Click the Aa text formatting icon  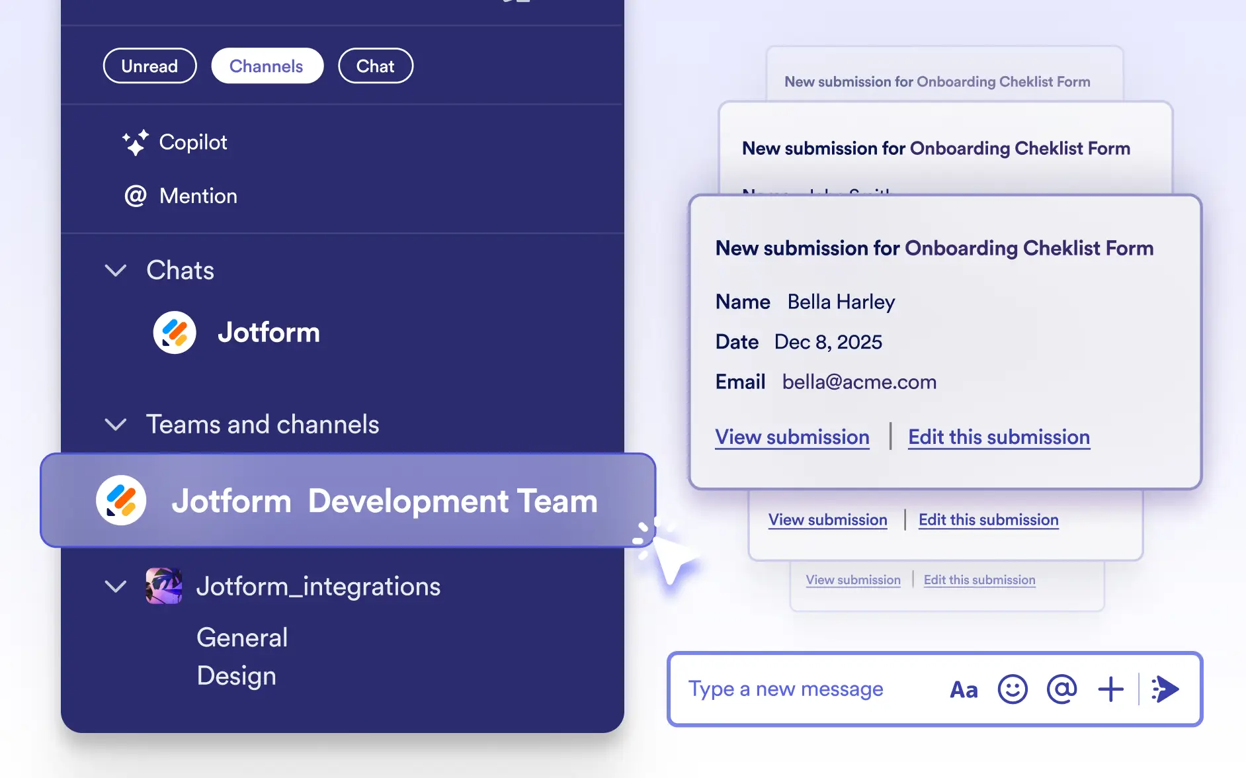[964, 690]
